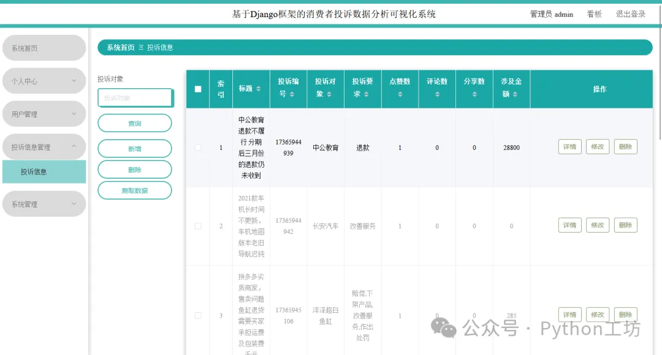Viewport: 662px width, 355px height.
Task: Sort by 投诉对象 column sort icon
Action: click(x=329, y=94)
